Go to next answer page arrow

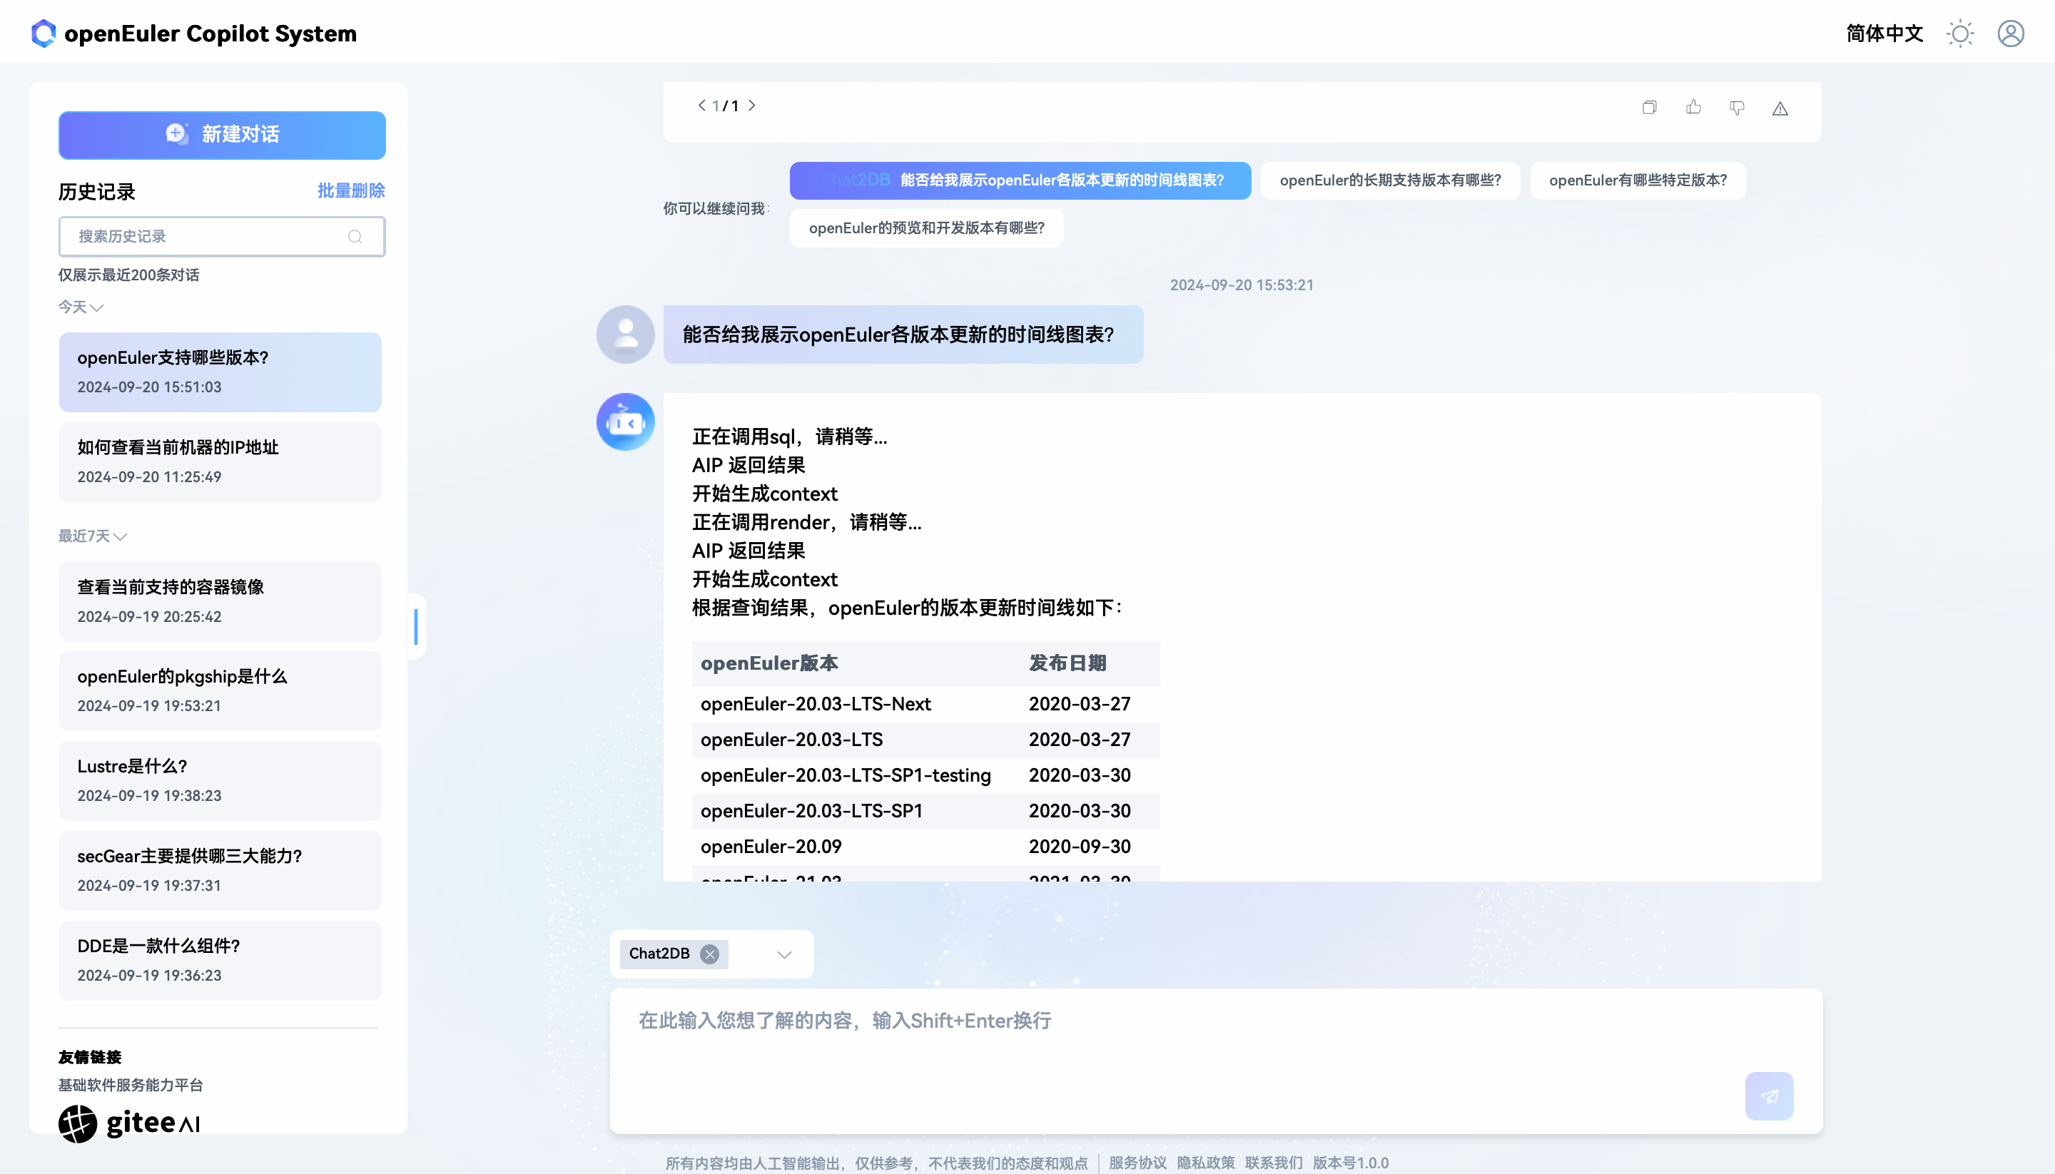click(x=751, y=106)
